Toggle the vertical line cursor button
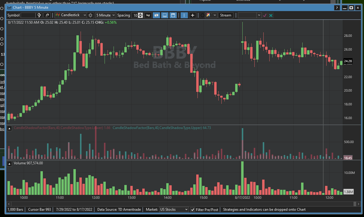The height and width of the screenshot is (217, 364). point(184,15)
